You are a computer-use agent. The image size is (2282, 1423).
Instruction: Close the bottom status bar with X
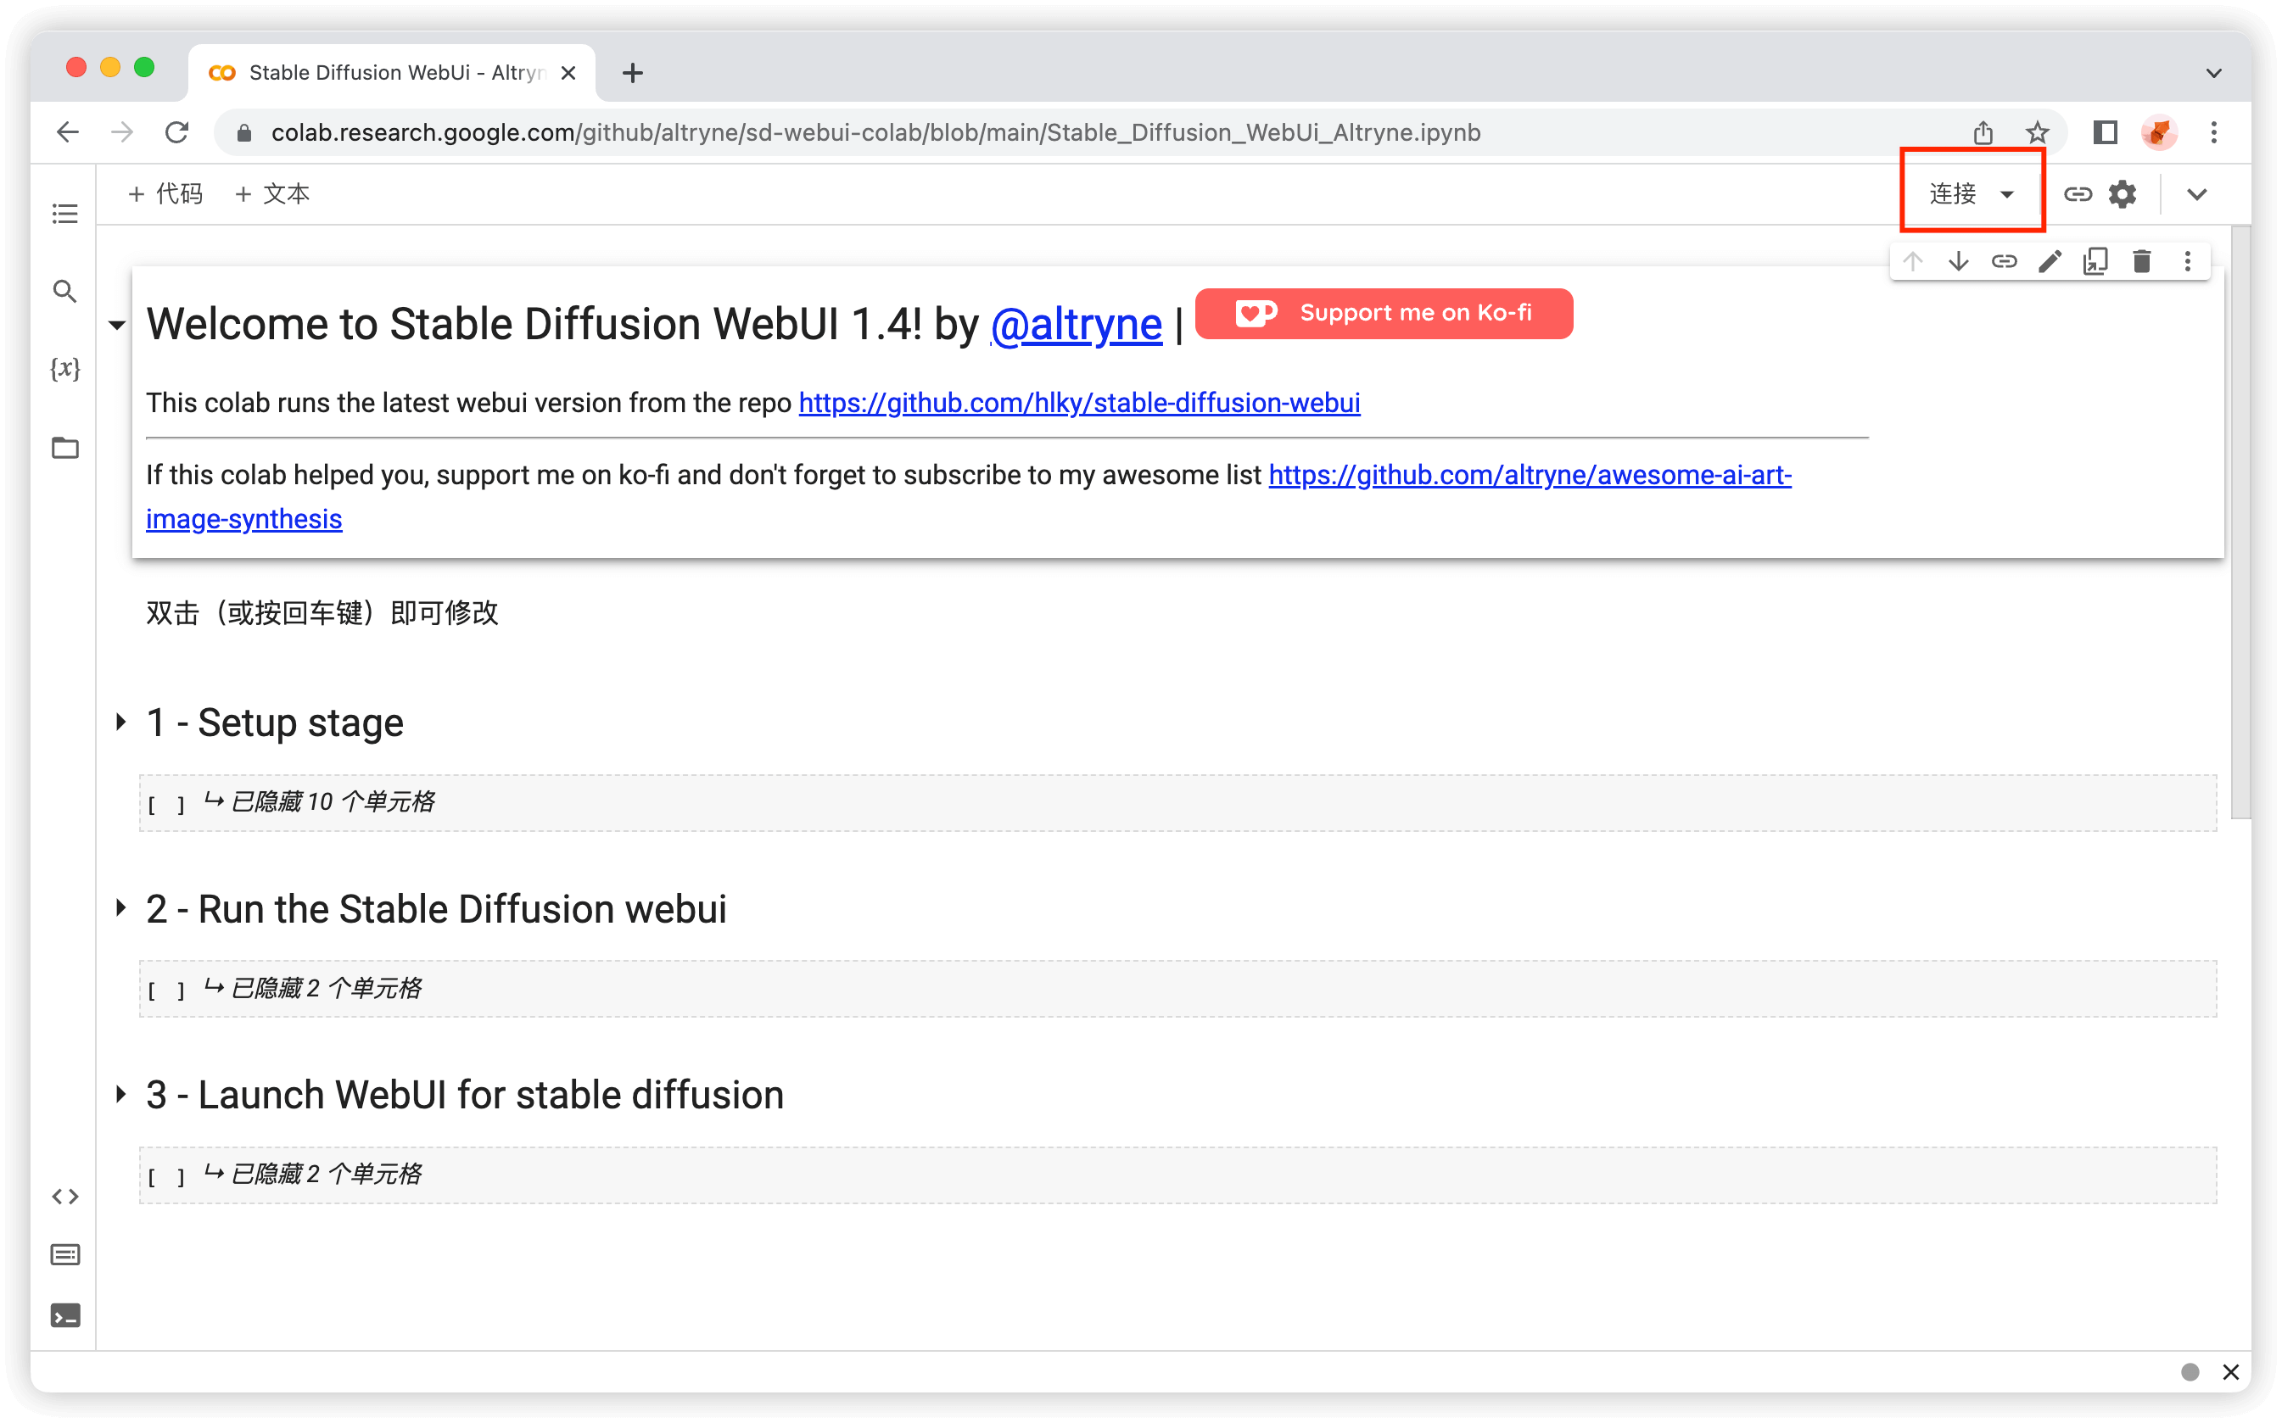point(2230,1372)
